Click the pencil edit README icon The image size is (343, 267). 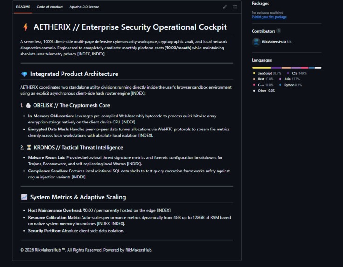[x=225, y=7]
